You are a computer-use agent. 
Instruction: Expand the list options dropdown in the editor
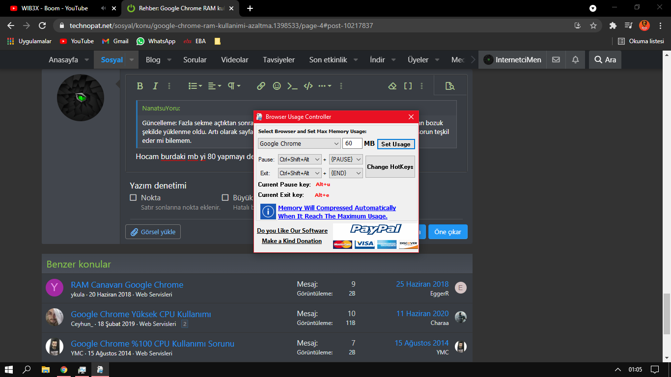[196, 86]
